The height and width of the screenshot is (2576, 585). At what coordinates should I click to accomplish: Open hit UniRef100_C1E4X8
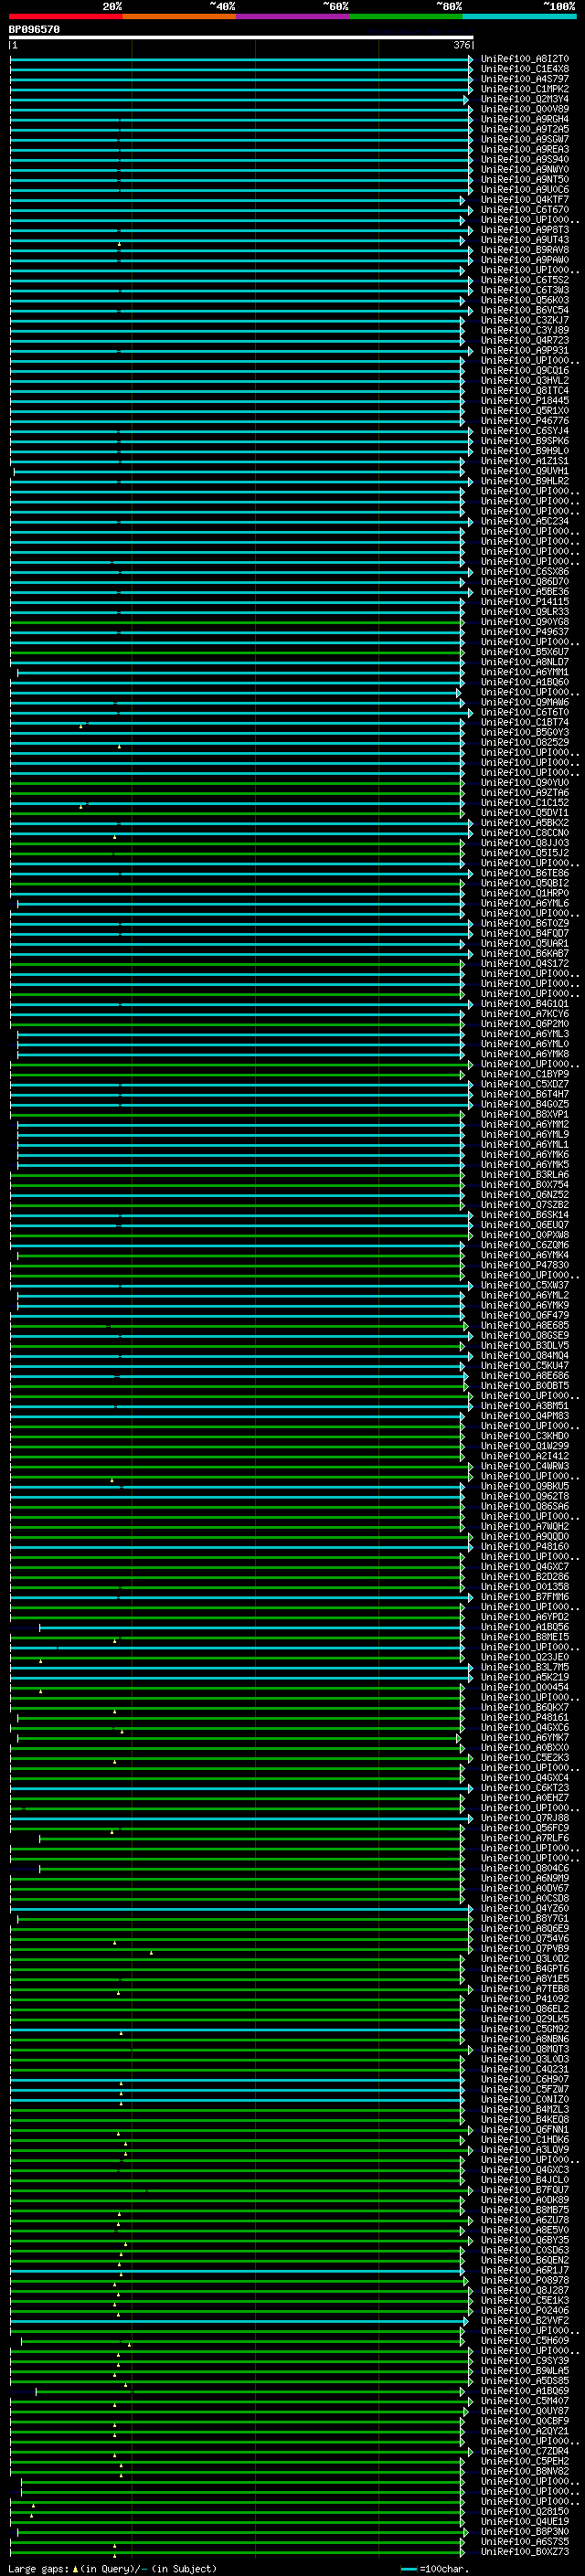pyautogui.click(x=524, y=69)
